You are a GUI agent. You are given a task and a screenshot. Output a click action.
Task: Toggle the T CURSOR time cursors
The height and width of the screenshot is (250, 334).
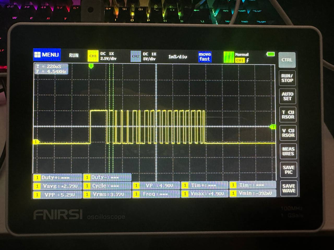[x=288, y=115]
